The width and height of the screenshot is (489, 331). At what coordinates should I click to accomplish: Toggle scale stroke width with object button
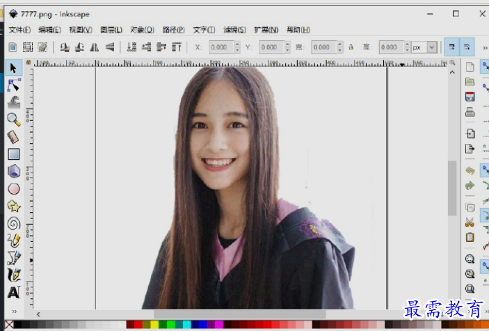(452, 47)
